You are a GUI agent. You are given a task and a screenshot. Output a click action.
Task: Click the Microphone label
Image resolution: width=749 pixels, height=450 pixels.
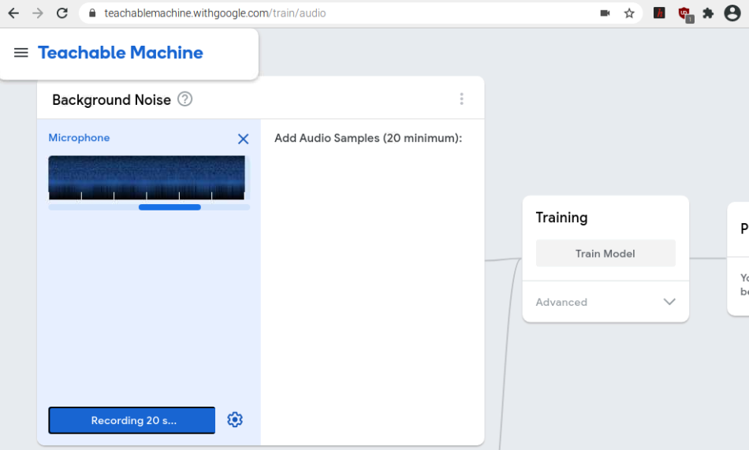point(79,138)
